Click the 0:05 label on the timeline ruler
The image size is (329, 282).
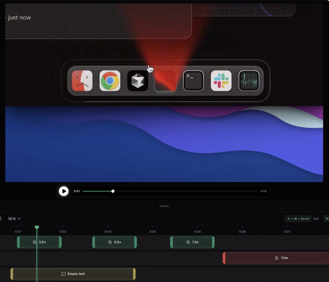(197, 232)
